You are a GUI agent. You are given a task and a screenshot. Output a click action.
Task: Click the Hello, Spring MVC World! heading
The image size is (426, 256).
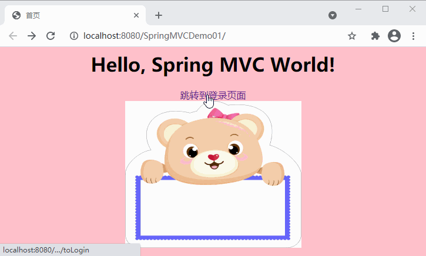click(x=213, y=65)
